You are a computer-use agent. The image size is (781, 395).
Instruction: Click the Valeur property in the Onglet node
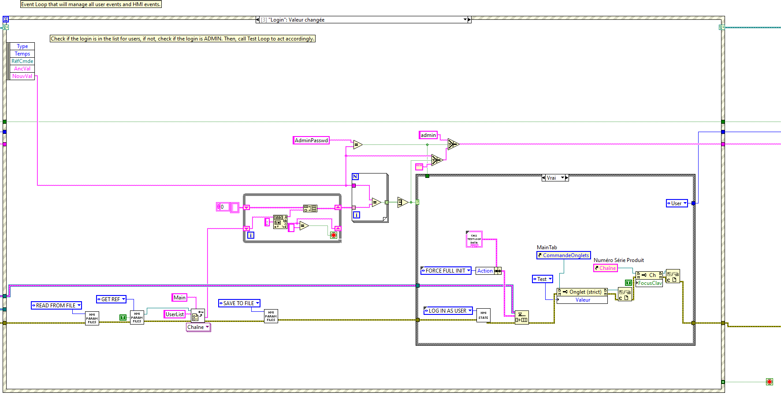click(x=582, y=300)
